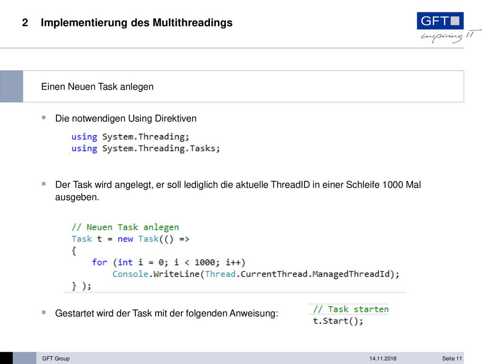Click the GFT logo in the header
This screenshot has height=364, width=486.
pos(440,21)
